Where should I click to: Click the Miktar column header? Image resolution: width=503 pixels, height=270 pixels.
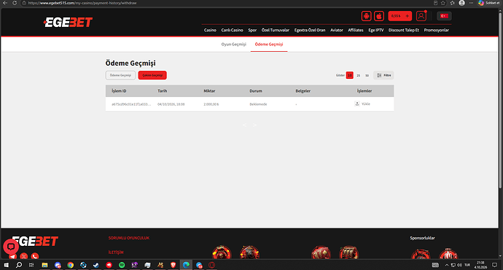[209, 91]
